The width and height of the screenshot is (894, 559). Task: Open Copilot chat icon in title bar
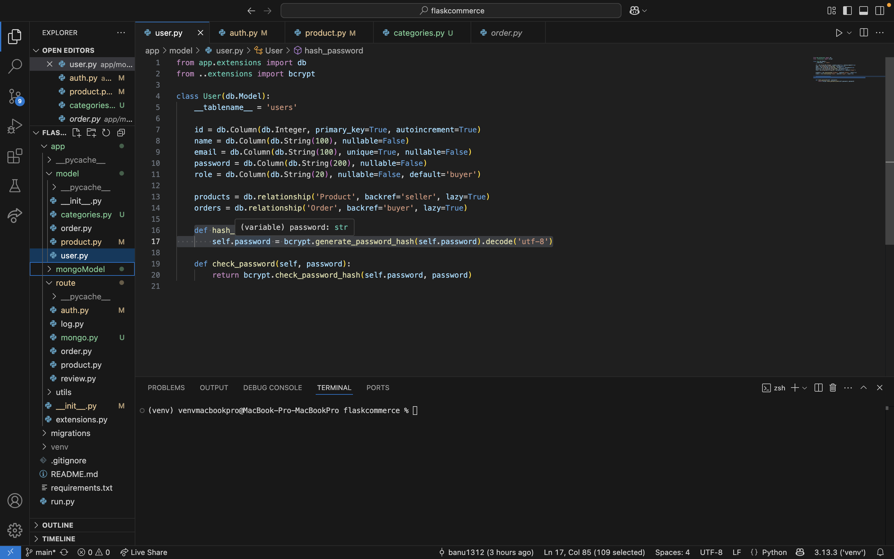pos(634,11)
